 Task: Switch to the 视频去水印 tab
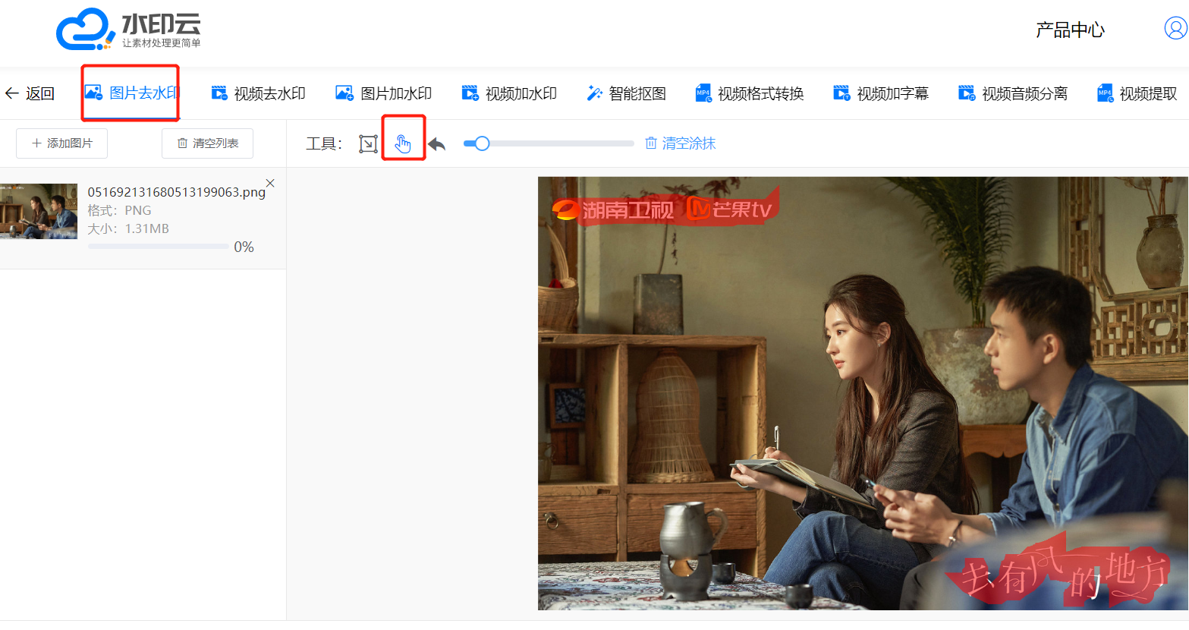258,93
